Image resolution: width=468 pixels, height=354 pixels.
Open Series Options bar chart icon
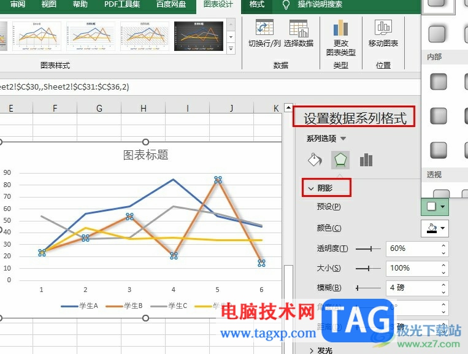pos(366,160)
